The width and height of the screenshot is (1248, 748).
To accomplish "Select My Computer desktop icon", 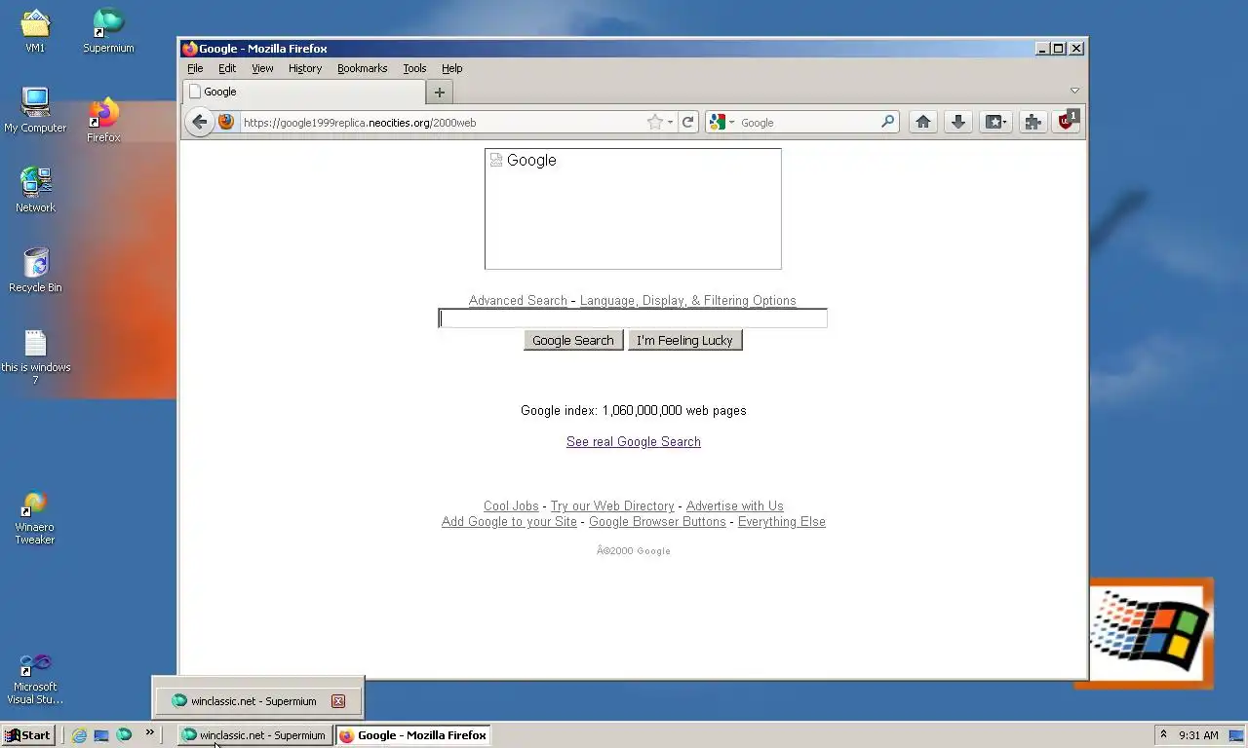I will 35,110.
